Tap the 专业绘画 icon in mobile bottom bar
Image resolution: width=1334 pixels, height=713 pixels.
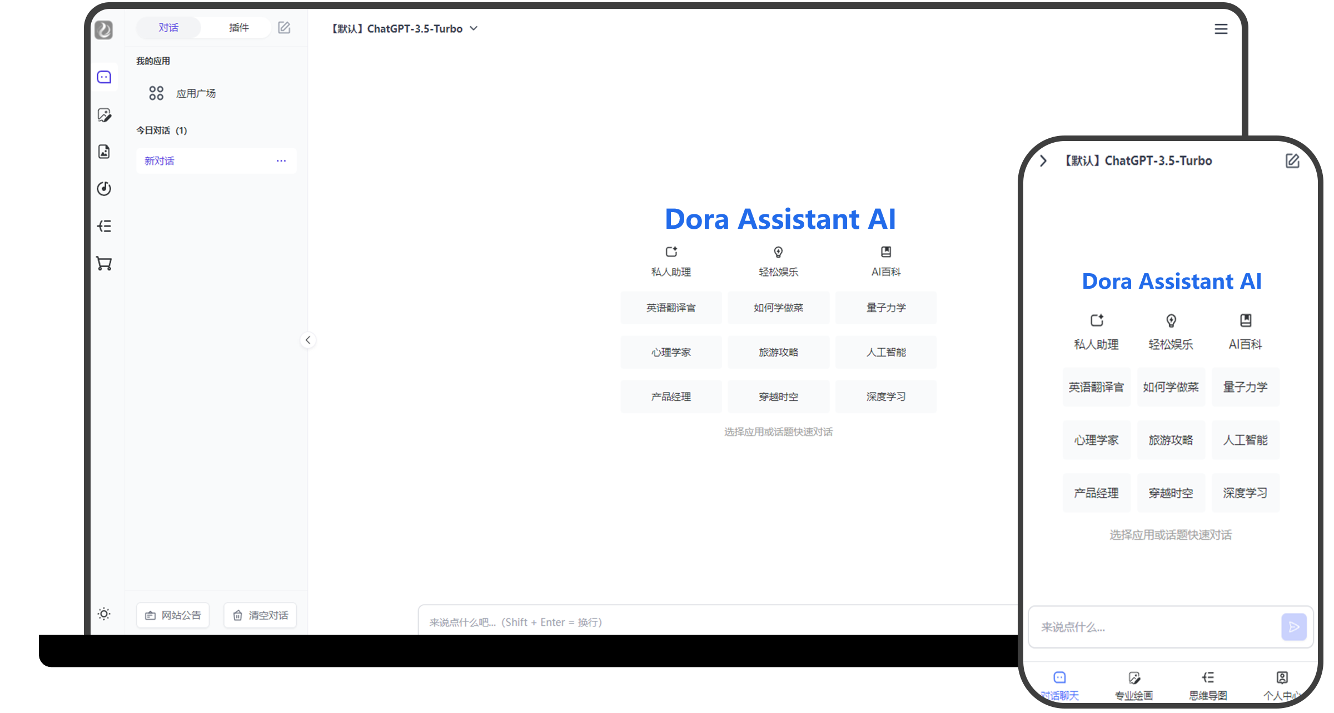[1134, 678]
